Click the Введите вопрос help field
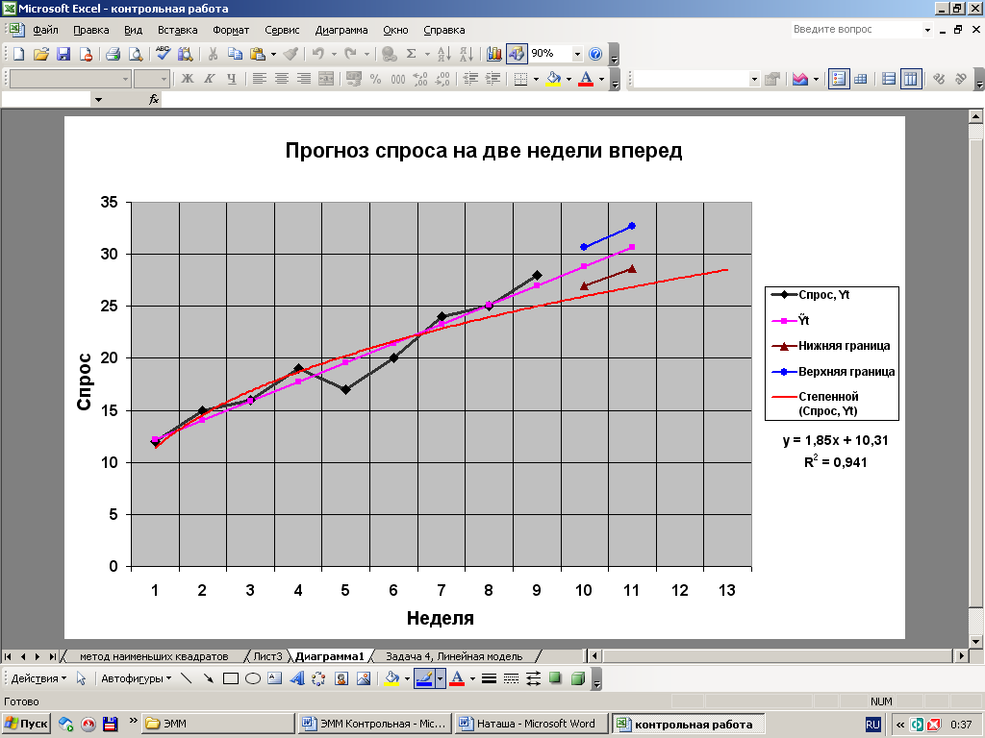 (856, 30)
